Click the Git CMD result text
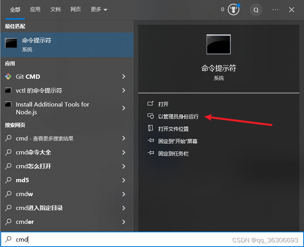The image size is (304, 247). pyautogui.click(x=28, y=76)
